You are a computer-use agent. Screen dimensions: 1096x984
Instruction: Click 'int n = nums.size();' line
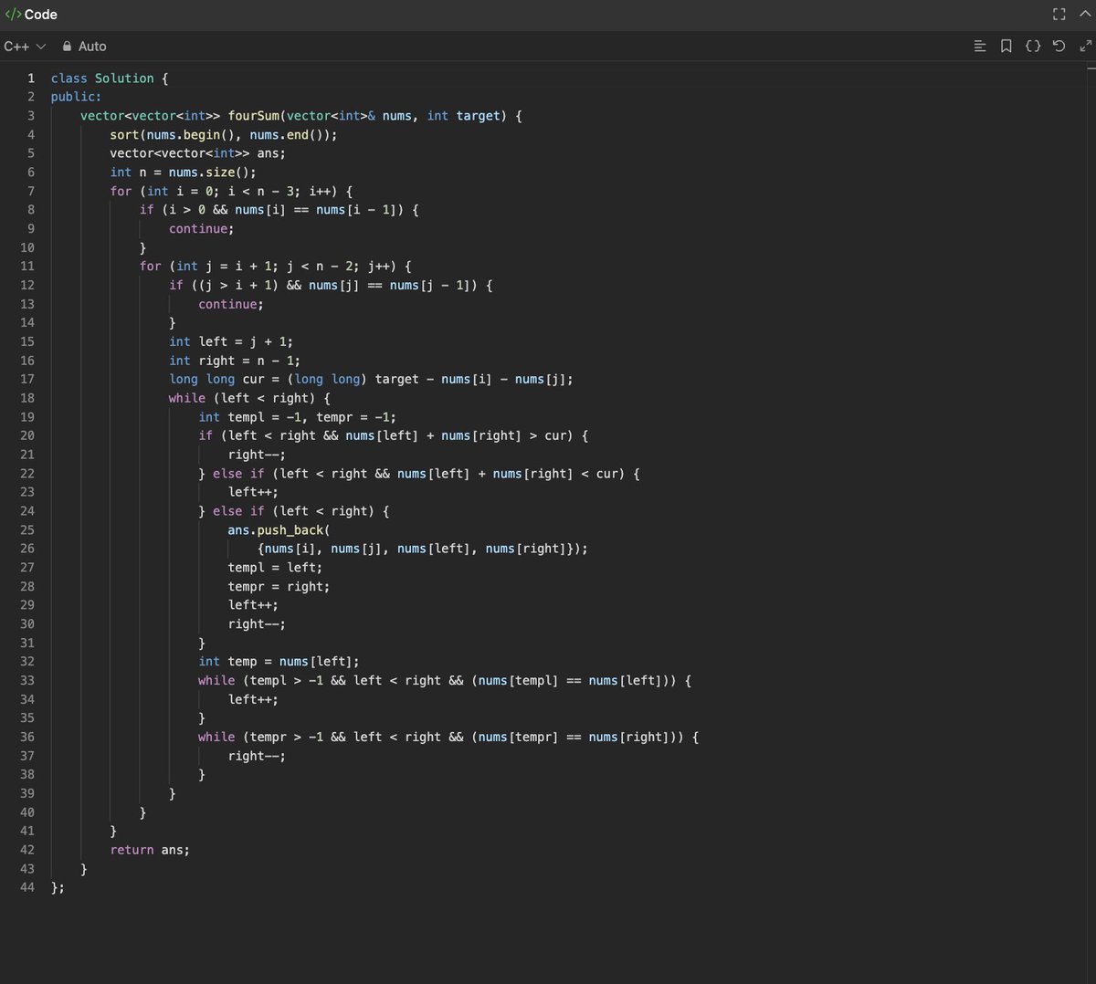pyautogui.click(x=183, y=172)
